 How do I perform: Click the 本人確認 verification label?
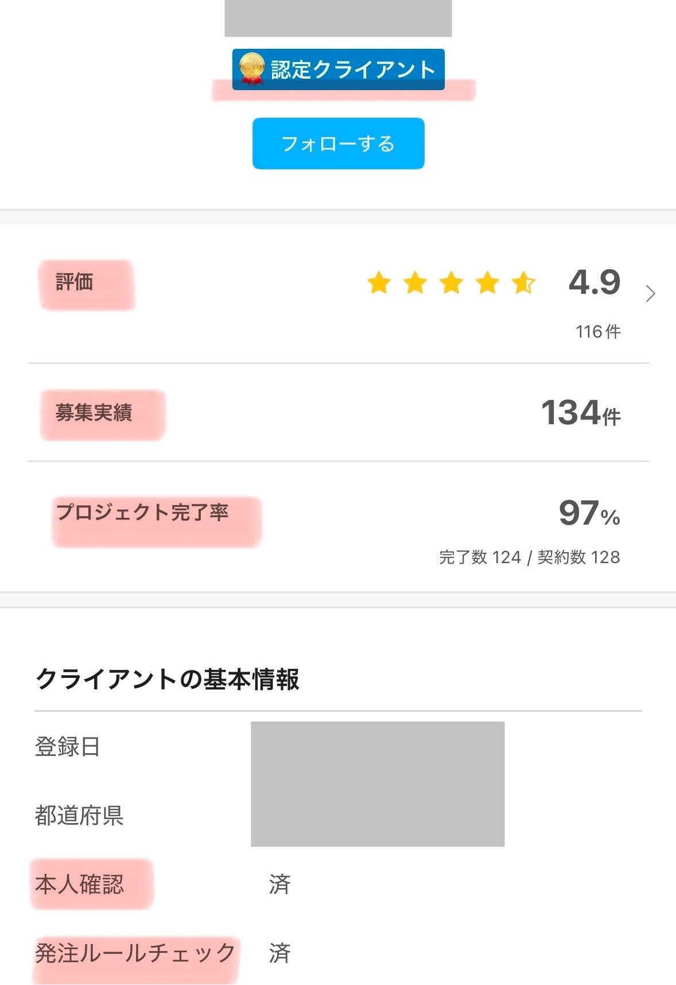pos(79,884)
